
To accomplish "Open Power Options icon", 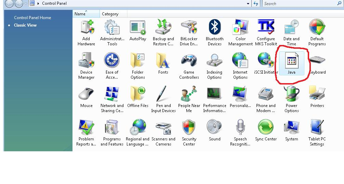I will click(291, 99).
